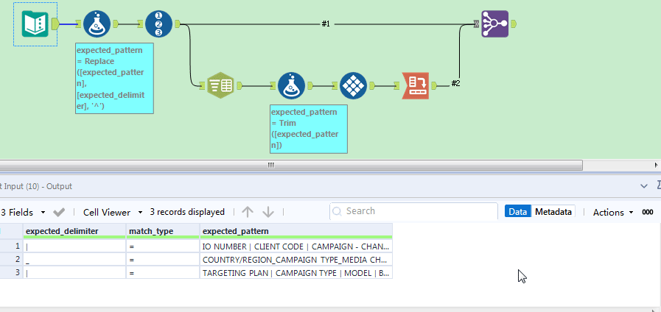
Task: Open the 3 Fields dropdown
Action: coord(22,212)
